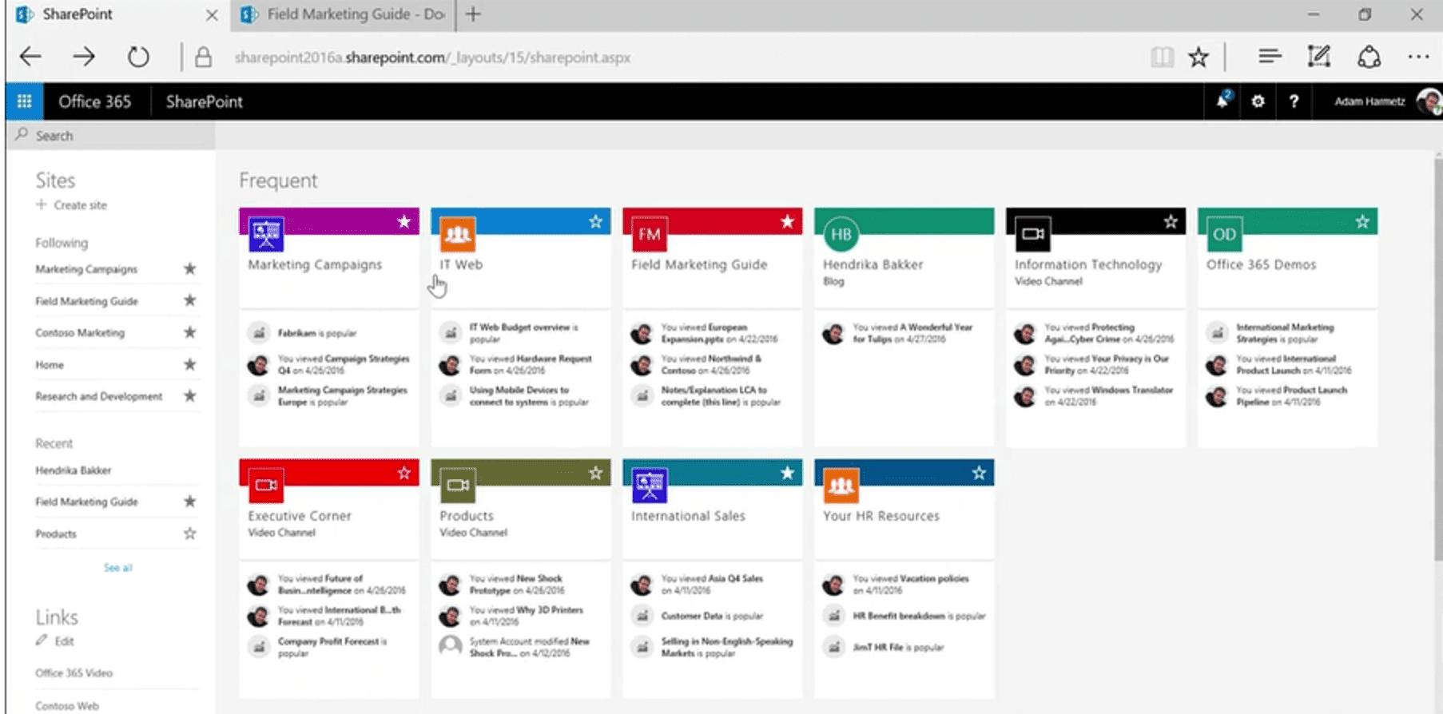Image resolution: width=1443 pixels, height=714 pixels.
Task: Click the pencil Edit icon under Links
Action: (x=42, y=641)
